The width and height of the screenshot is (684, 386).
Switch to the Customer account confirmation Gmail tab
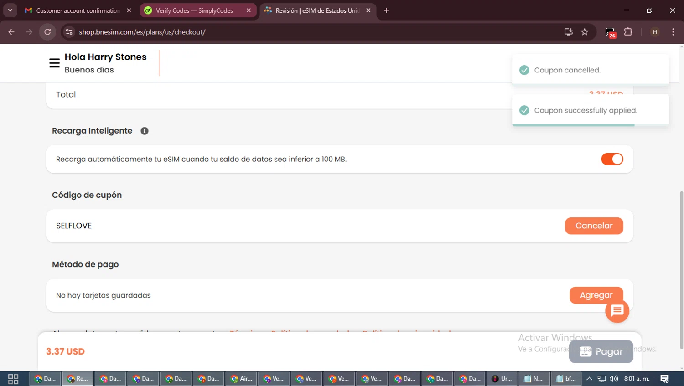tap(78, 10)
